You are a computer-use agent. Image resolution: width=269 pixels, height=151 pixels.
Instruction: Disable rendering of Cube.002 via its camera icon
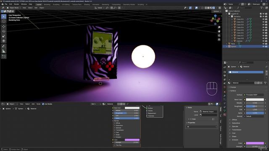tap(266, 22)
